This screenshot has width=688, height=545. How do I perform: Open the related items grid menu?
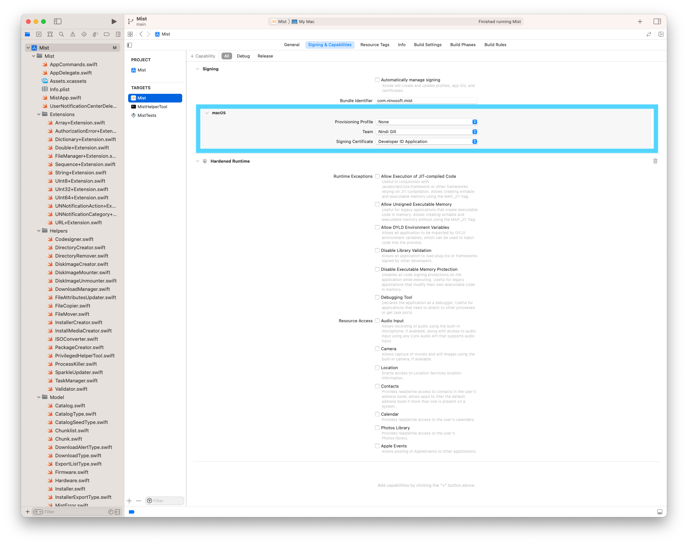(x=130, y=34)
